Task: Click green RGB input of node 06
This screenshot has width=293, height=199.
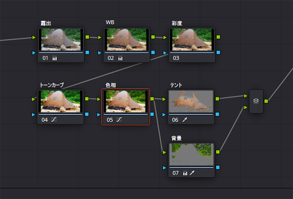Action: click(164, 99)
